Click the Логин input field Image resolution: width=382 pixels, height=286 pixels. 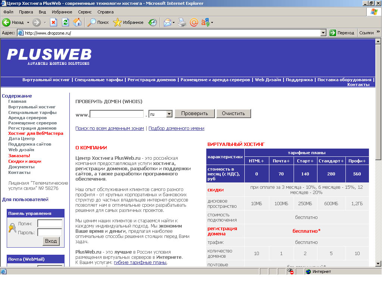[x=50, y=223]
